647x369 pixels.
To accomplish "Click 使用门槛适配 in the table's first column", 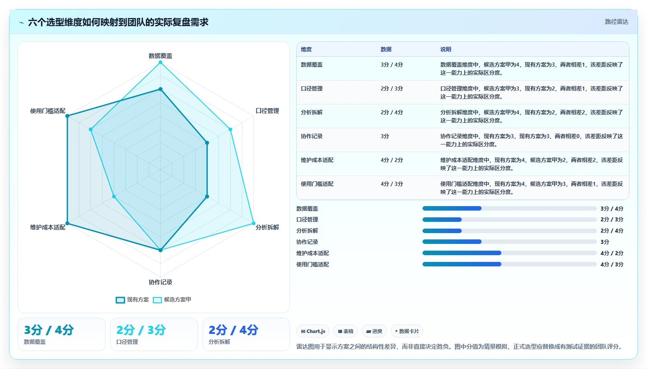I will [317, 184].
